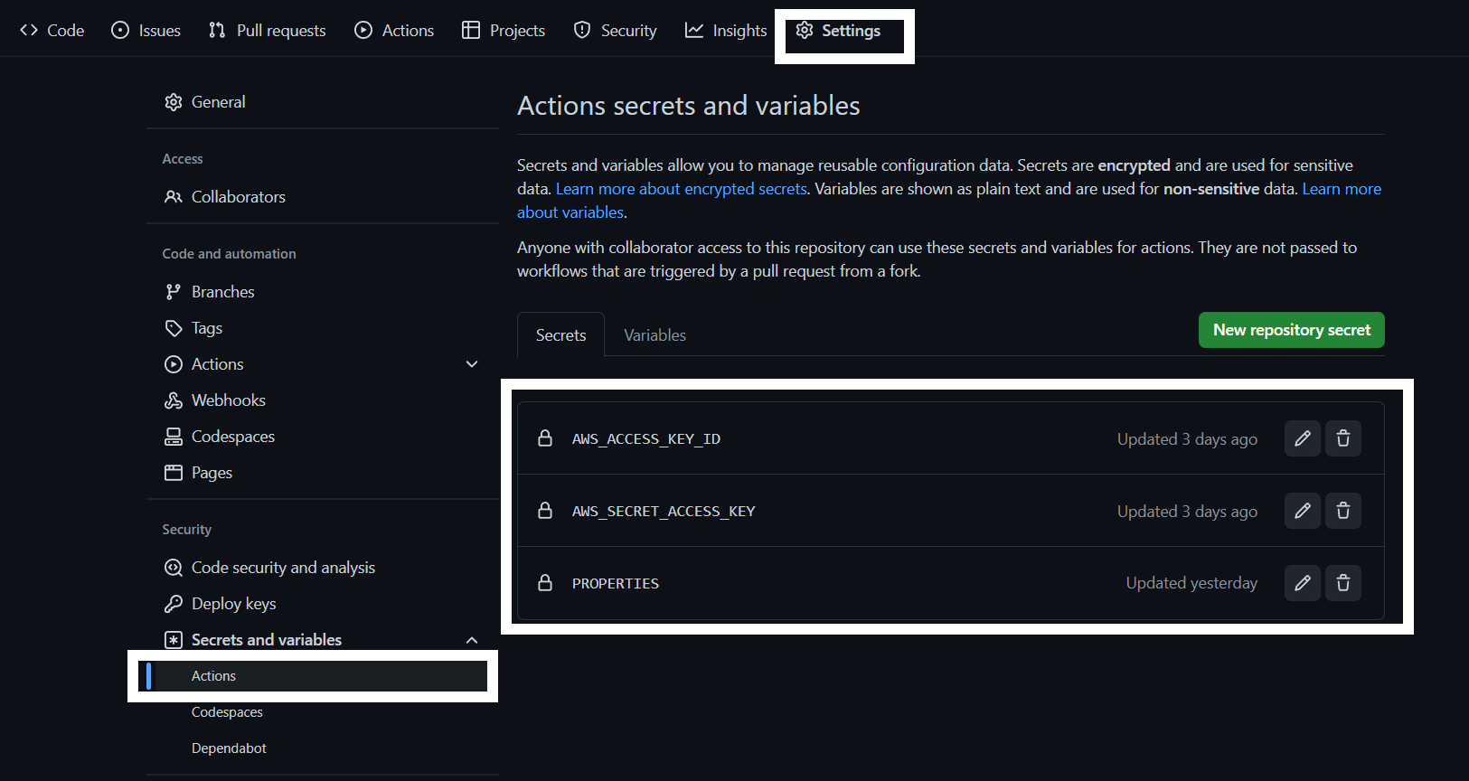Image resolution: width=1469 pixels, height=781 pixels.
Task: Click the 'Actions secrets and variables' heading
Action: click(x=689, y=106)
